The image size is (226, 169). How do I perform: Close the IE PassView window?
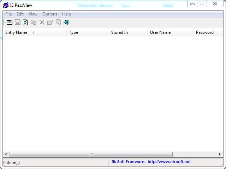coord(215,4)
